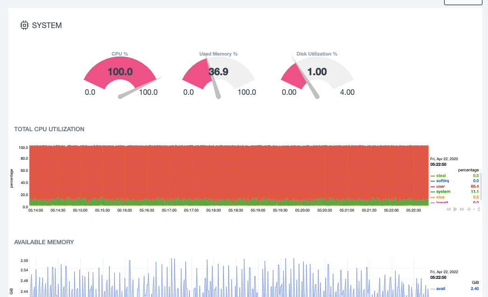The height and width of the screenshot is (297, 488).
Task: Toggle the steal series in legend
Action: [x=441, y=176]
